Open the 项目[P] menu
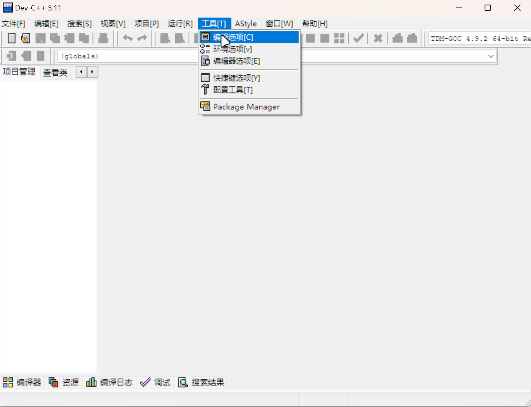The height and width of the screenshot is (407, 531). pyautogui.click(x=147, y=24)
